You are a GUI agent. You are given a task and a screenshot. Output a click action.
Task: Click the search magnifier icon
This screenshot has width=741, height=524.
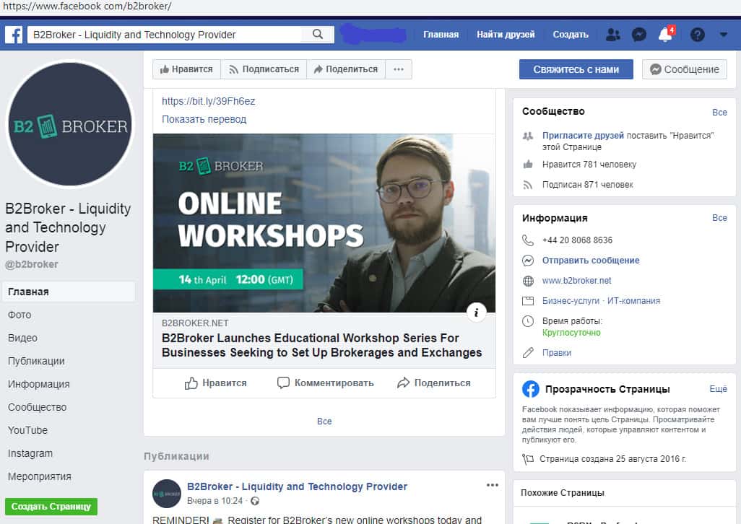point(318,35)
